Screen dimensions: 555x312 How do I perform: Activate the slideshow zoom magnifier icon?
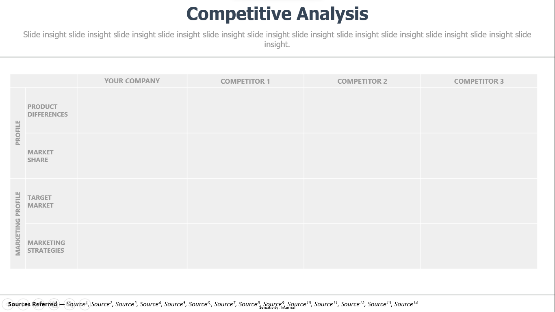(x=69, y=304)
